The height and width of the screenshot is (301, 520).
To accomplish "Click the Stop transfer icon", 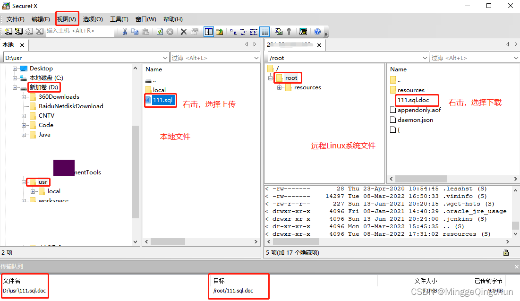I will click(170, 32).
